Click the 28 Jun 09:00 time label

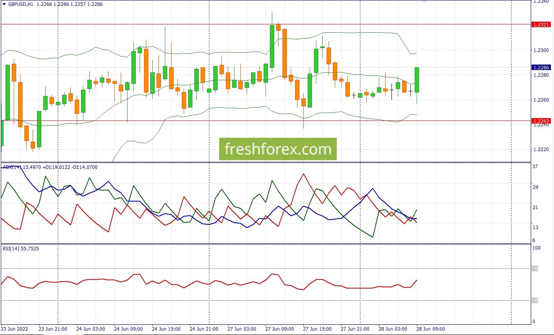point(430,329)
